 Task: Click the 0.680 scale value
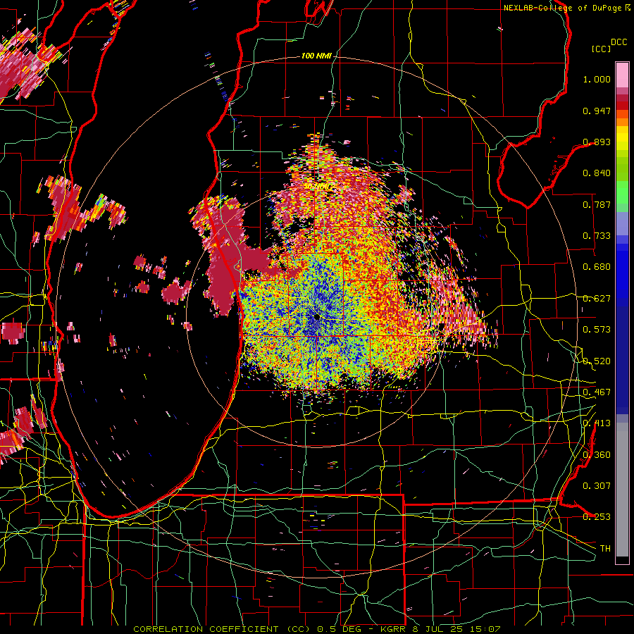(x=597, y=267)
